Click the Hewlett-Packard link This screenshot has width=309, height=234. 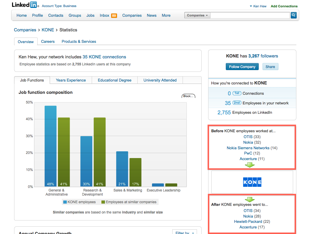click(248, 221)
